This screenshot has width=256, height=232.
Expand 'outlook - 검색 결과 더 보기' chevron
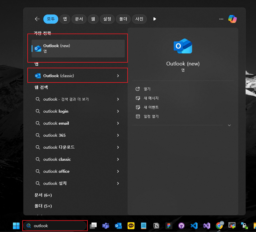(x=118, y=99)
